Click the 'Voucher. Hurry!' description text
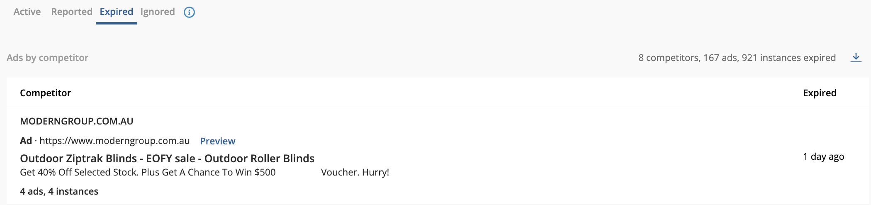 point(355,172)
